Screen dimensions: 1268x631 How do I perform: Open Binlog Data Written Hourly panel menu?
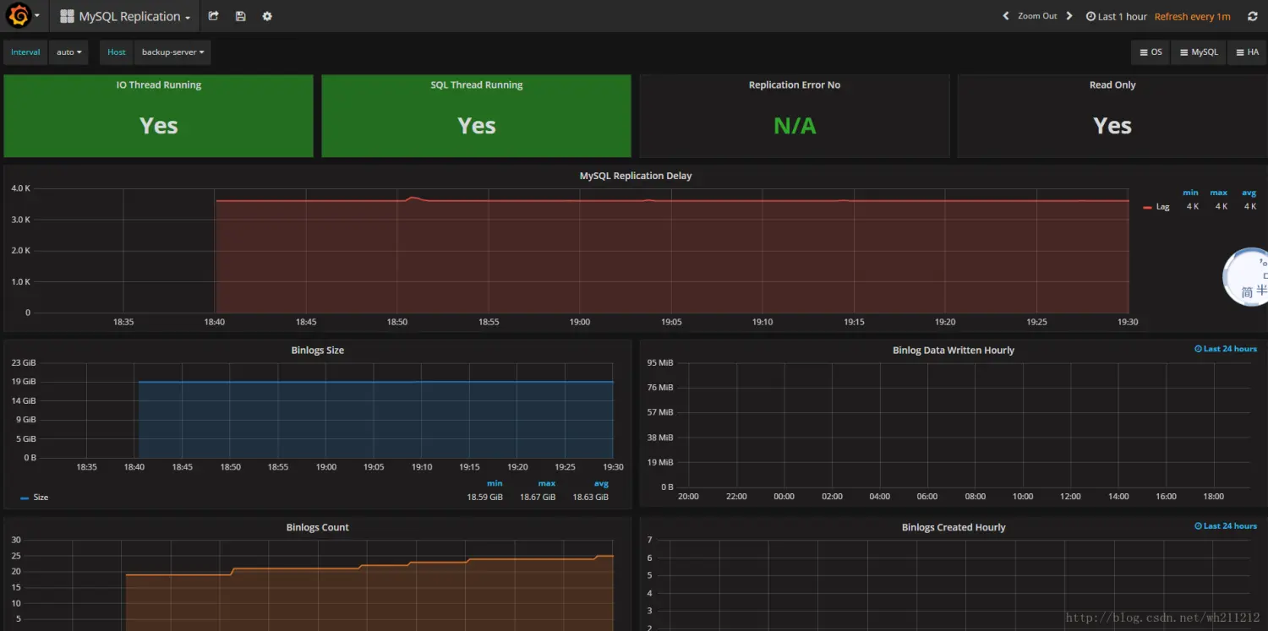(x=954, y=350)
